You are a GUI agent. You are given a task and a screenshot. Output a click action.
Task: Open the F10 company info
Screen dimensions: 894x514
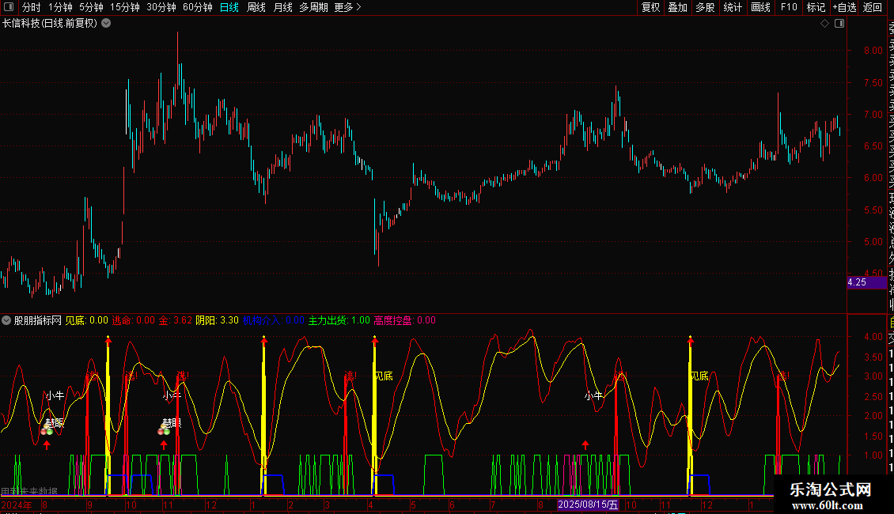[x=789, y=7]
